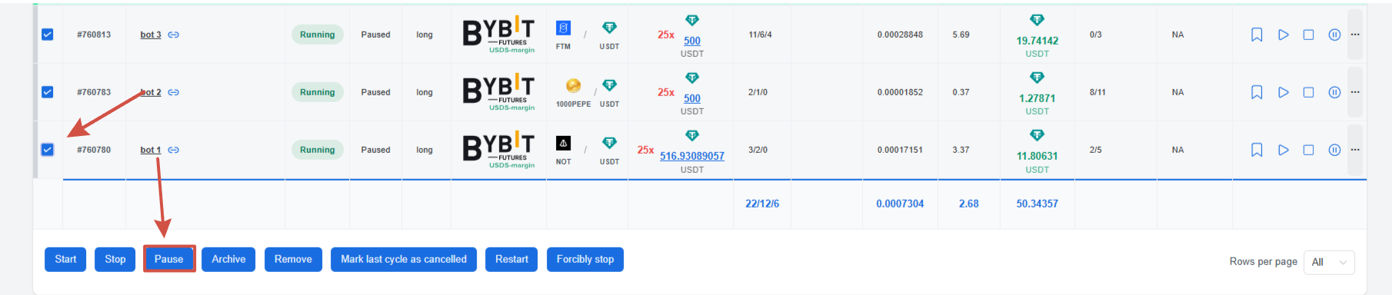Uncheck the checkbox for bot #760783

[47, 92]
